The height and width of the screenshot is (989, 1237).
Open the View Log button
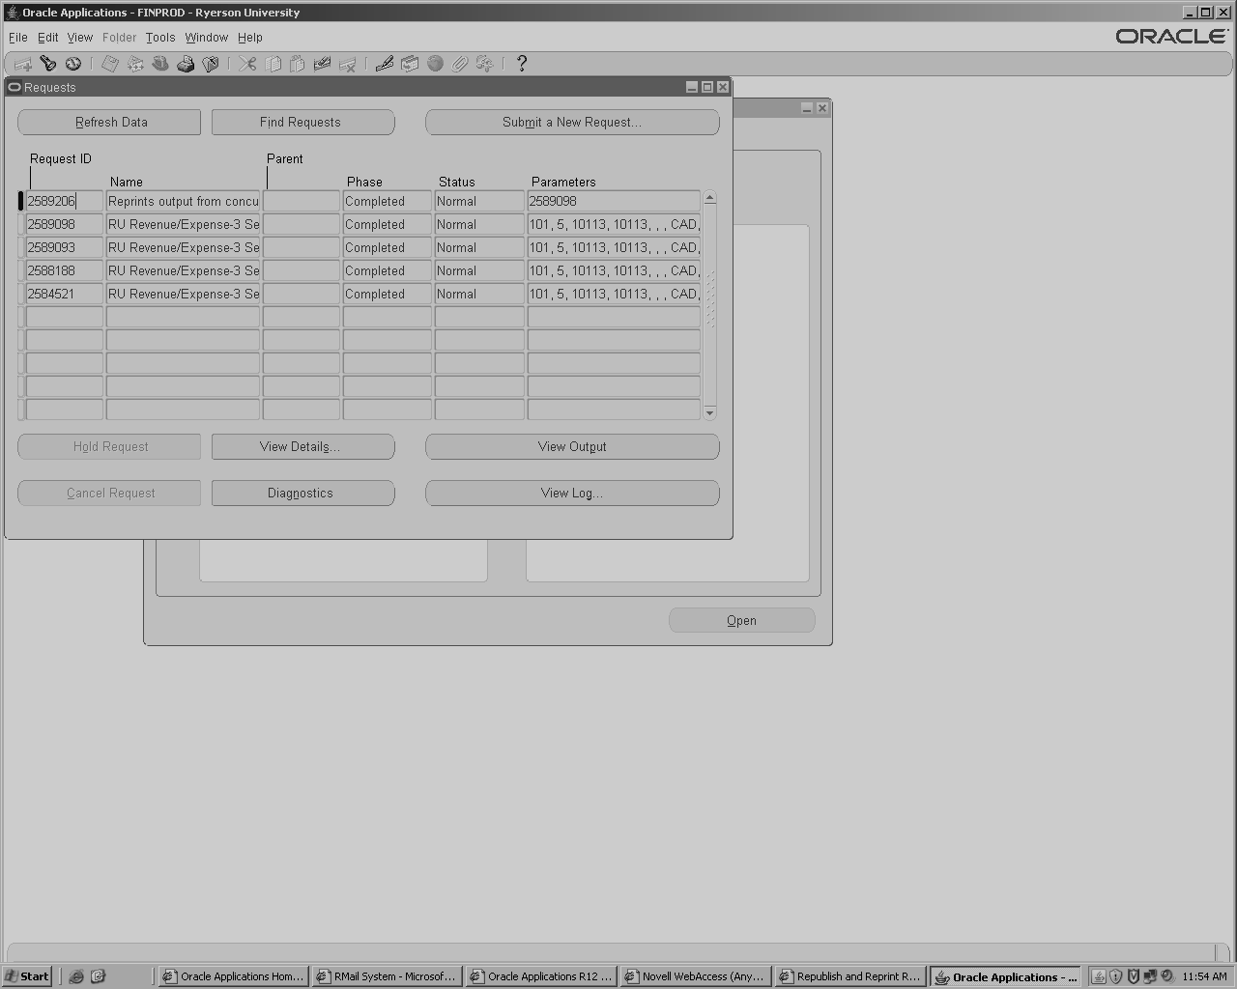point(572,493)
